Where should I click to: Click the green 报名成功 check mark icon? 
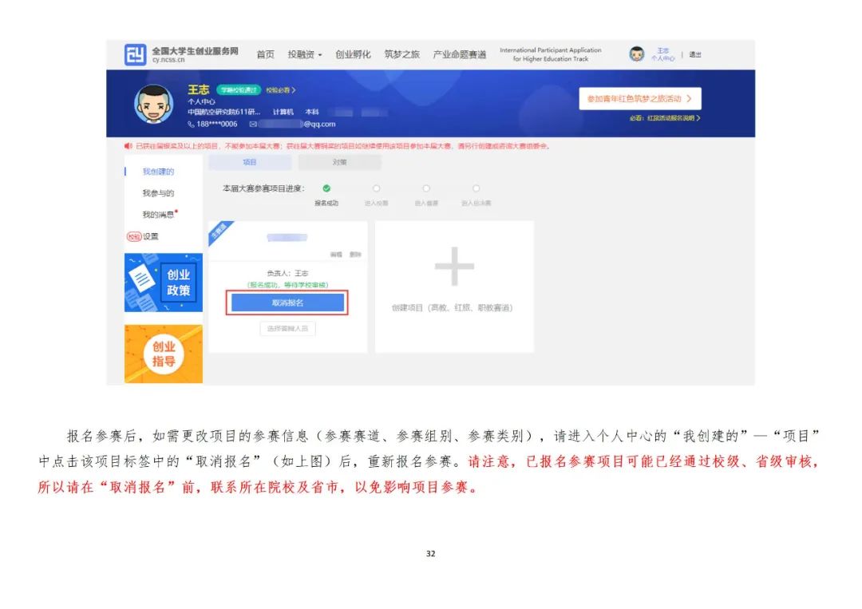[326, 188]
